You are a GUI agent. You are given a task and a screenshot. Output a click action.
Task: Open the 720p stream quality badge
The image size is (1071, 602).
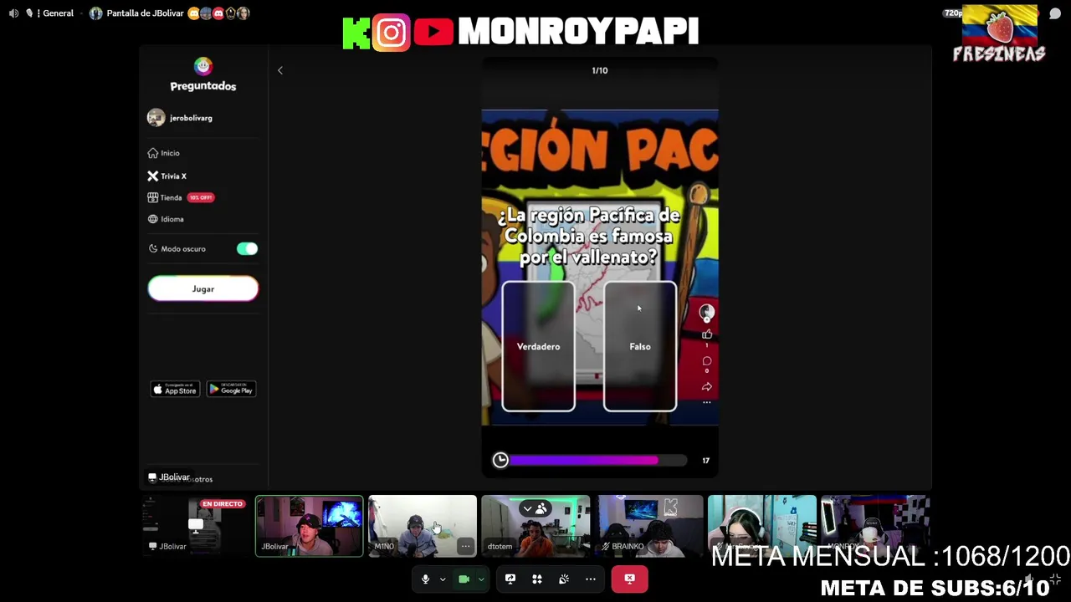pos(953,13)
